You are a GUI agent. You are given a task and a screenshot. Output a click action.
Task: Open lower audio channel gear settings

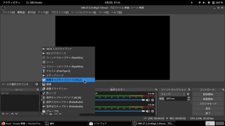(153, 111)
